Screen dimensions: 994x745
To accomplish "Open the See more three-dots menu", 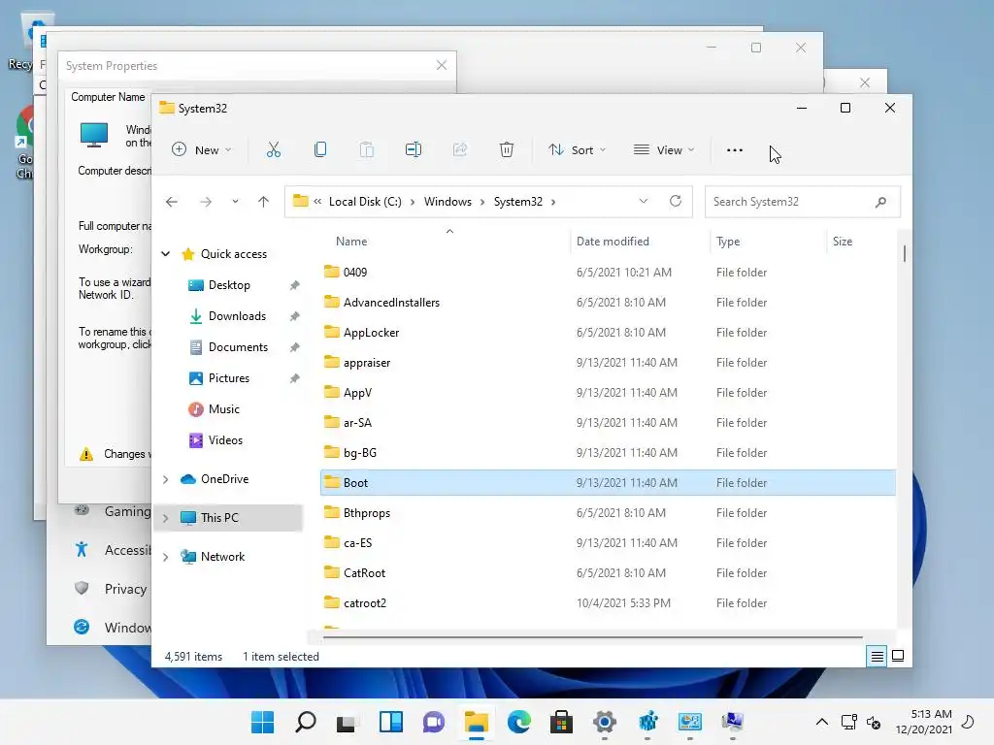I will pyautogui.click(x=735, y=150).
